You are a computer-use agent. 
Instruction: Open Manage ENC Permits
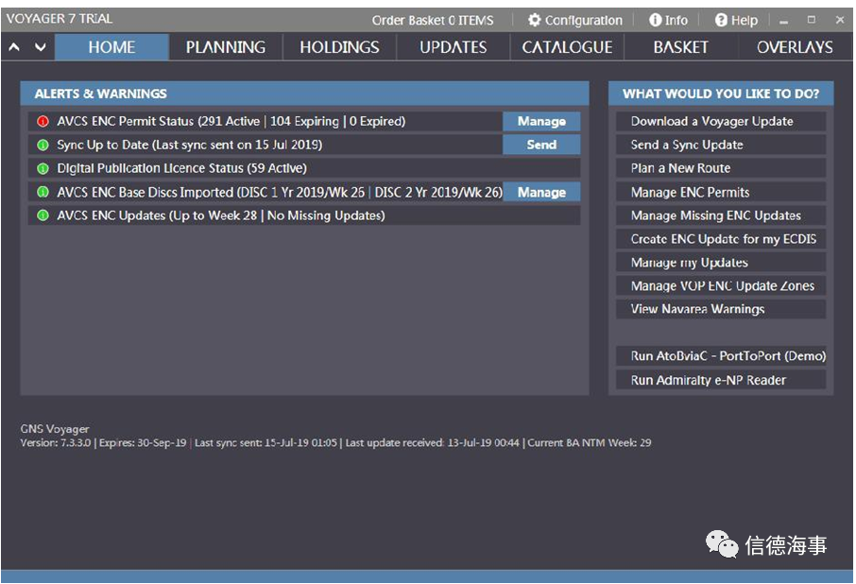(721, 192)
